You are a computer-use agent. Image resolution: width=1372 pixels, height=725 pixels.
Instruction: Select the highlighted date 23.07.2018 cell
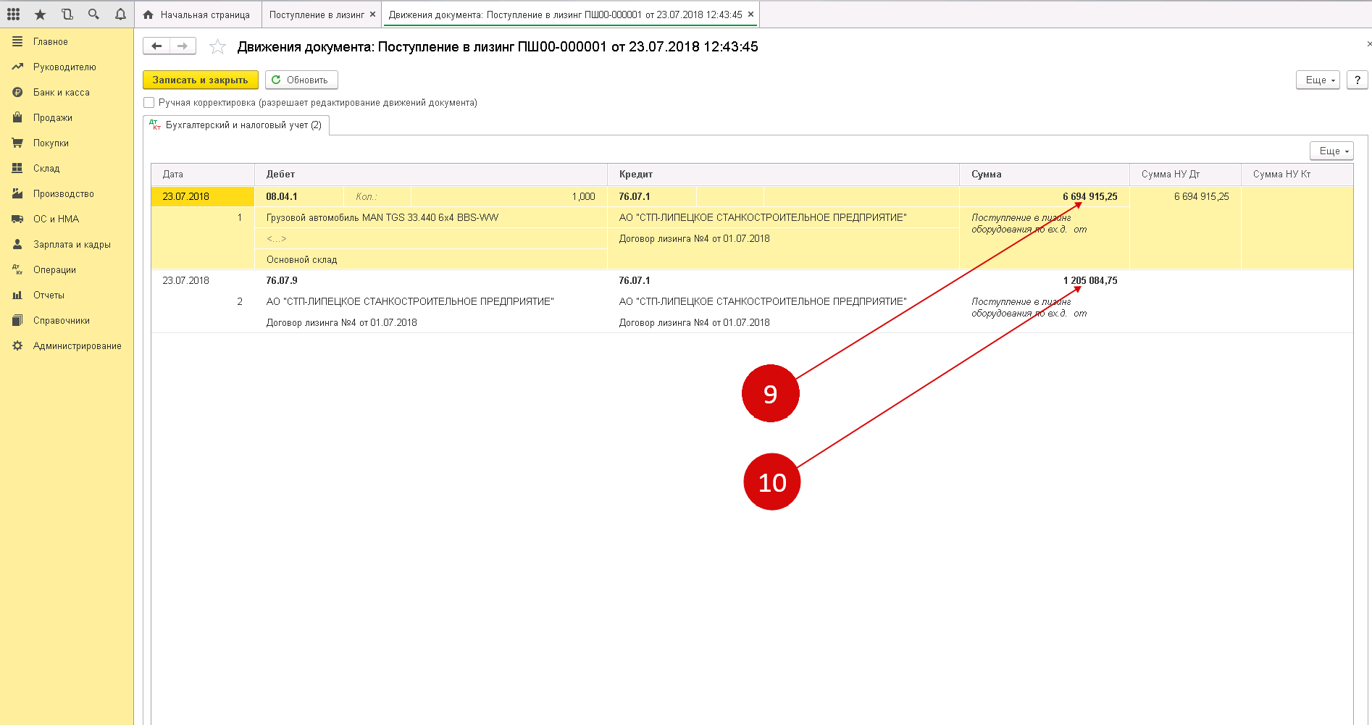pyautogui.click(x=203, y=196)
